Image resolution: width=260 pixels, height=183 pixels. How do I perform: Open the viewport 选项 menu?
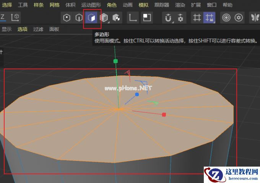pyautogui.click(x=23, y=29)
